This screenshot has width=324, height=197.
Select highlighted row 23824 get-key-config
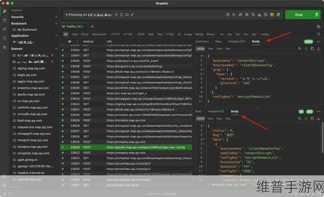(x=126, y=147)
